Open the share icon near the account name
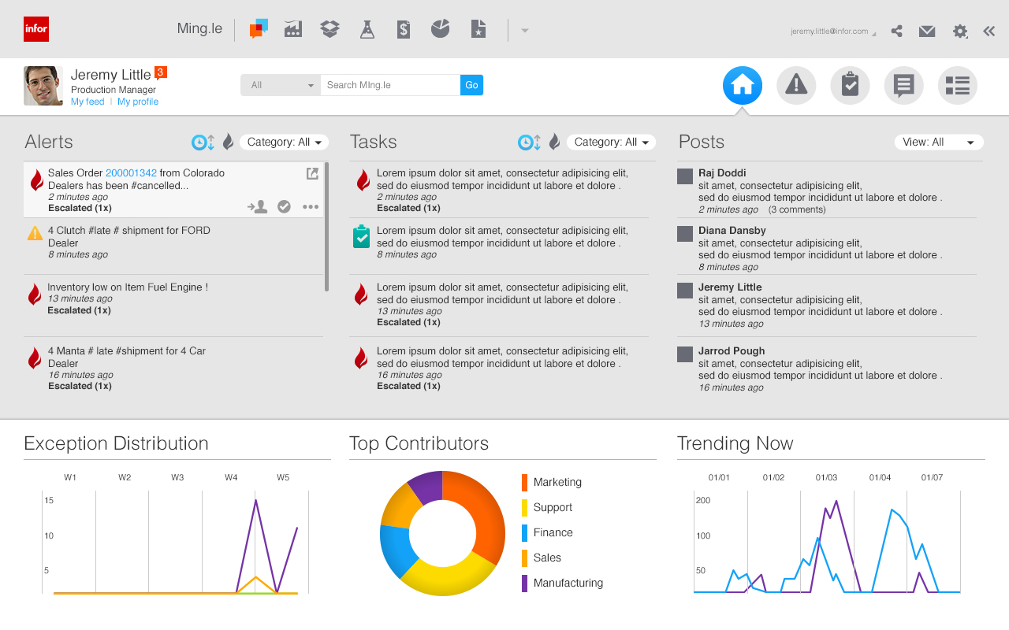Viewport: 1009px width, 630px height. click(896, 31)
